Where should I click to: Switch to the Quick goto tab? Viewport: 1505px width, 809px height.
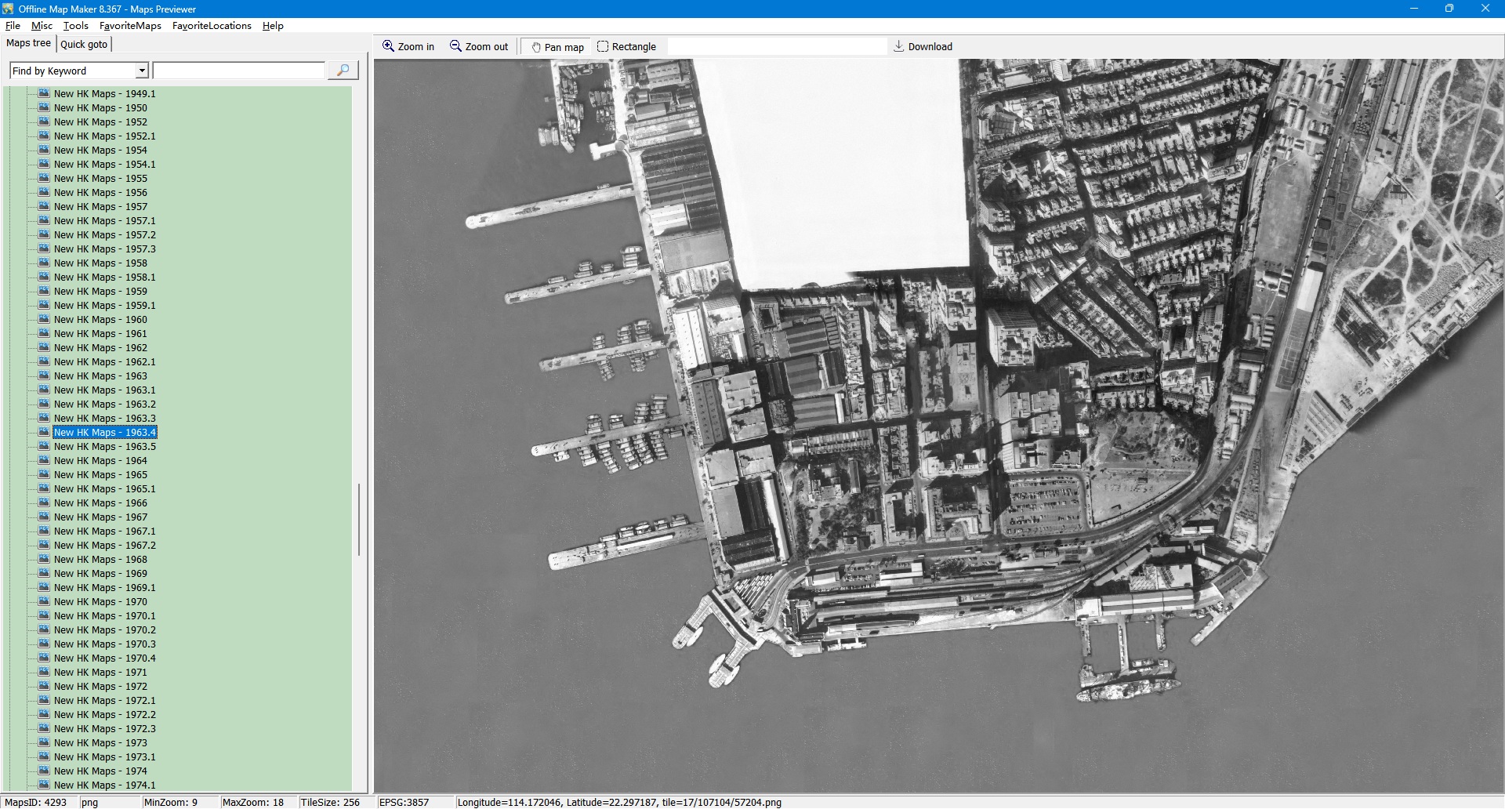pyautogui.click(x=84, y=44)
